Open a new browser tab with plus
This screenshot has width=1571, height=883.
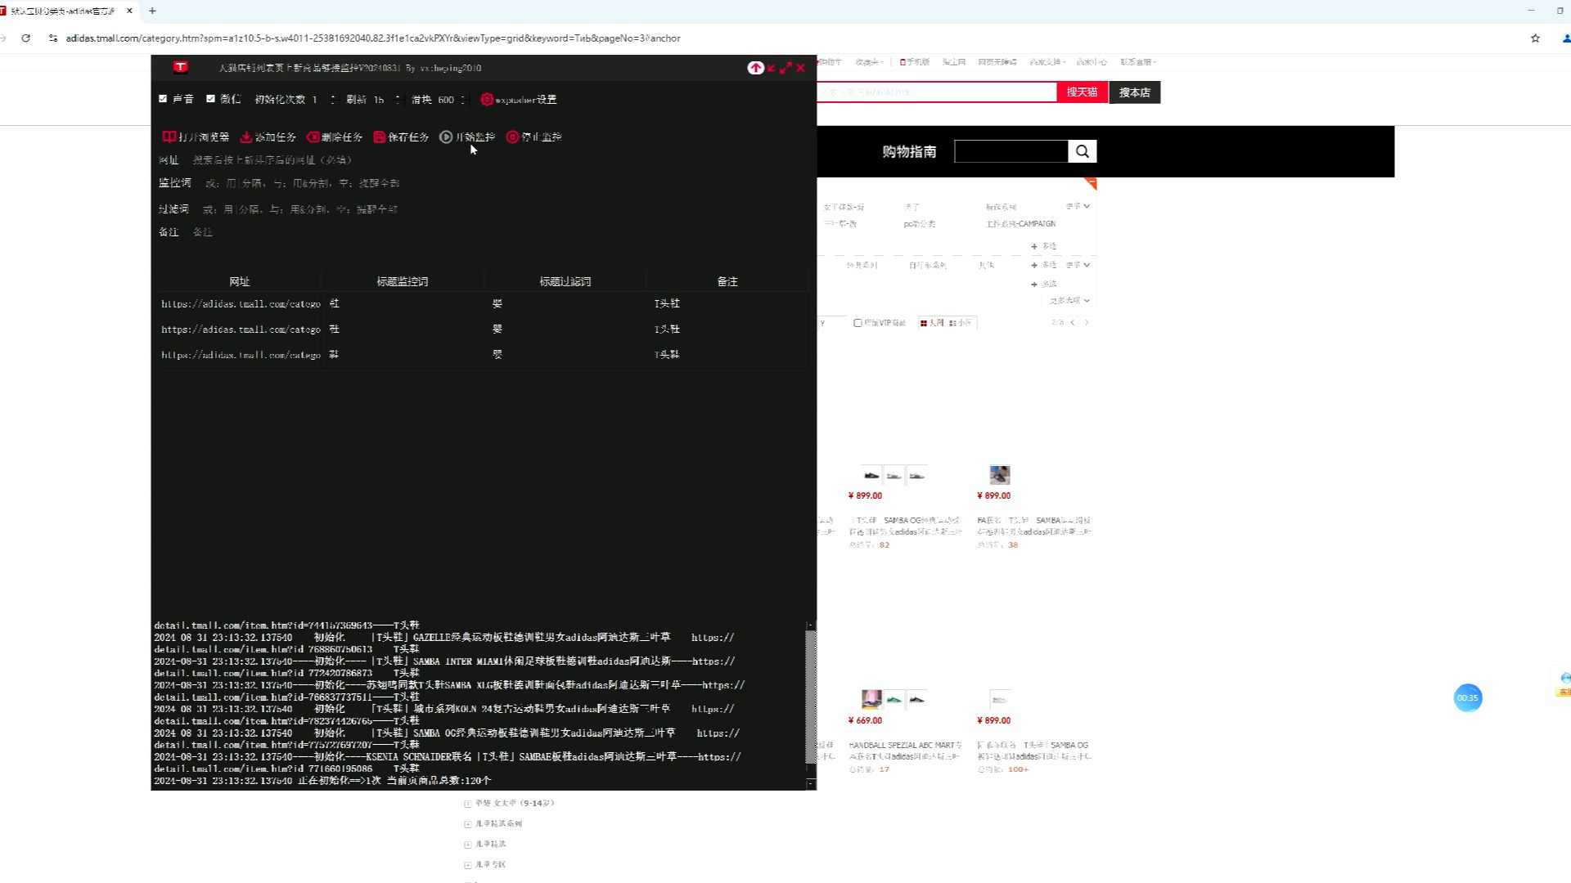point(152,11)
